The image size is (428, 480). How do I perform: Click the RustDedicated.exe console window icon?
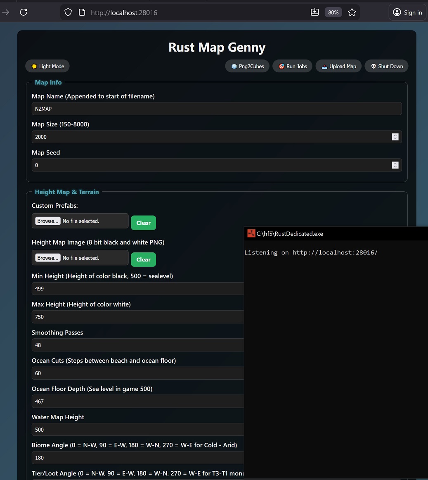click(251, 233)
